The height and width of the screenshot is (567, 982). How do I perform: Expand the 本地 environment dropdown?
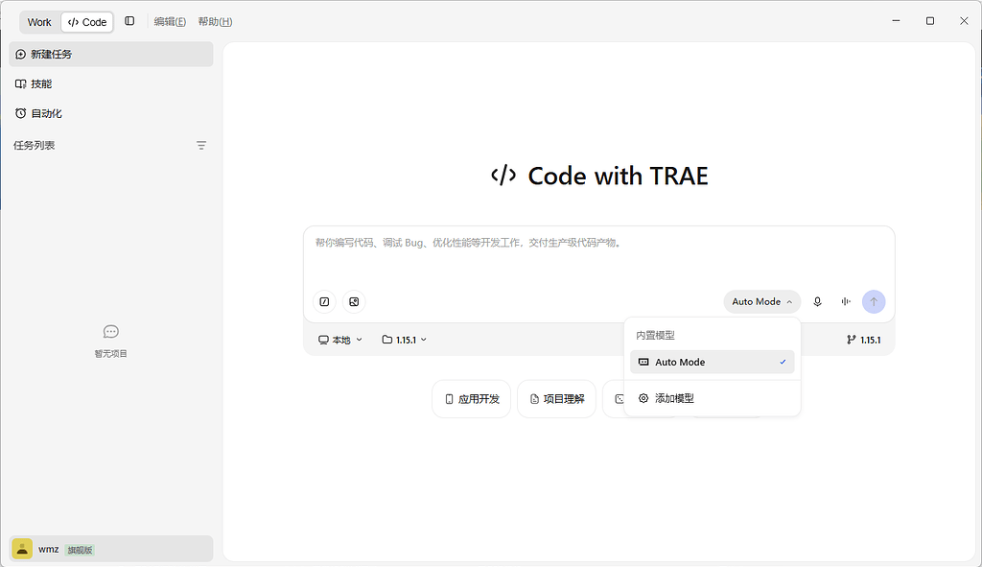340,340
